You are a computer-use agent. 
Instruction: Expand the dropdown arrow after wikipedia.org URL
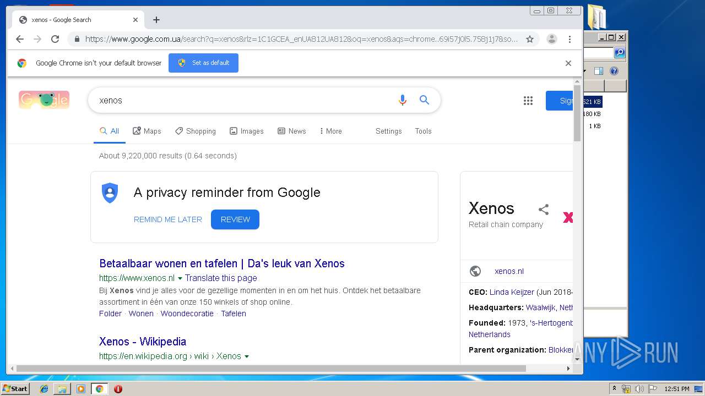coord(246,357)
